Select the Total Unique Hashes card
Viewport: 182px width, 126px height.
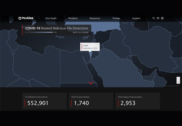[x=90, y=101]
